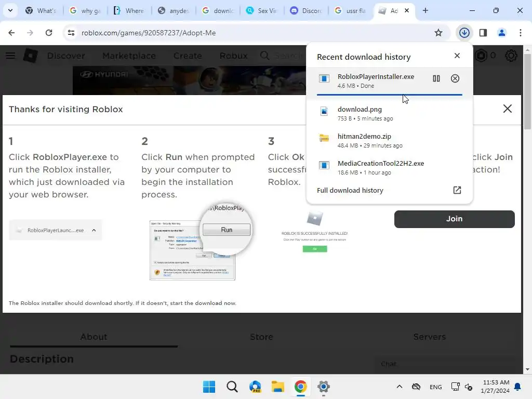This screenshot has width=532, height=399.
Task: Switch to the Discord browser tab
Action: tap(305, 10)
